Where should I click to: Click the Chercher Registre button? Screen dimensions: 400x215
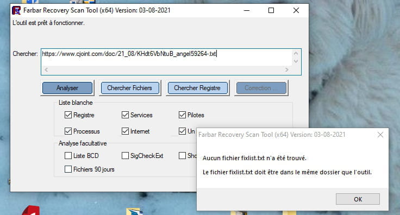[197, 88]
